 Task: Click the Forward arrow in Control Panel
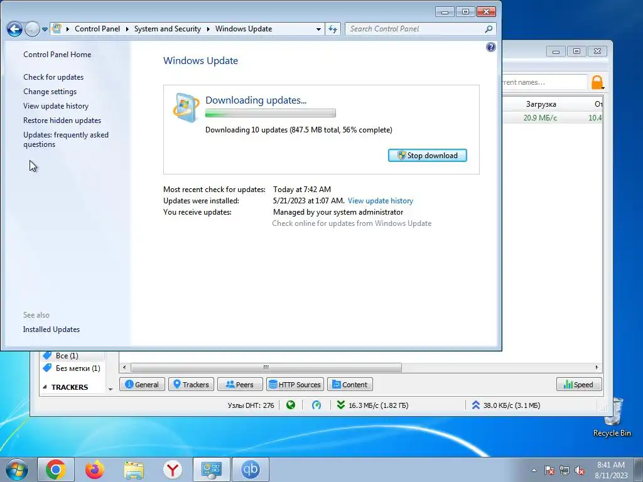(x=32, y=29)
